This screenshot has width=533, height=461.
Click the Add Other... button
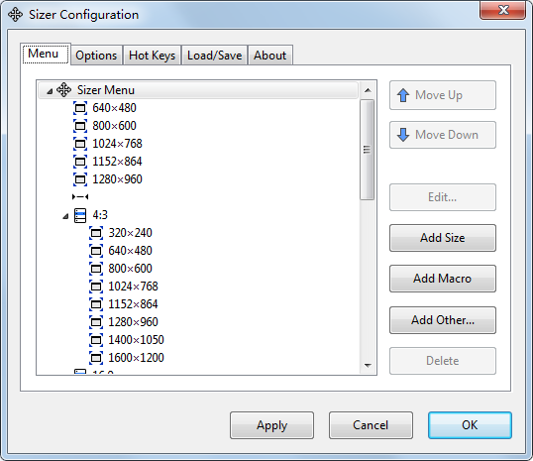(443, 320)
